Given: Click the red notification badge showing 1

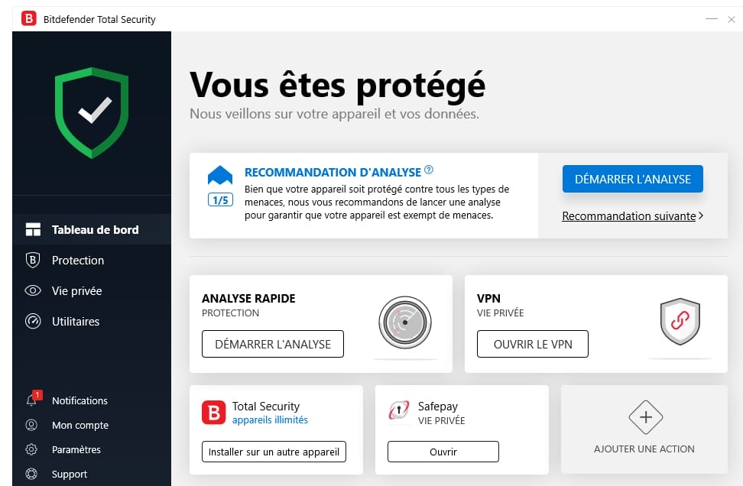Looking at the screenshot, I should point(37,394).
